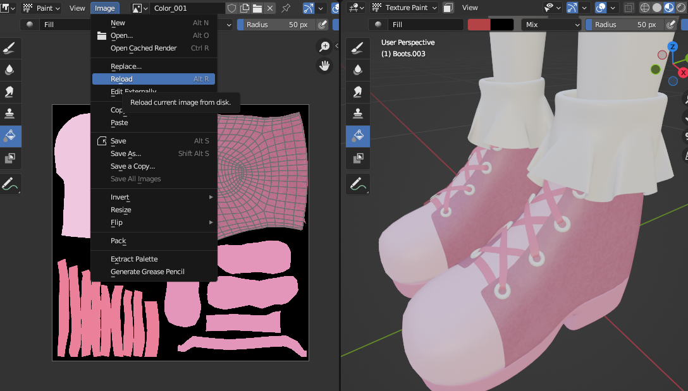Click the Image menu header button

(x=104, y=8)
